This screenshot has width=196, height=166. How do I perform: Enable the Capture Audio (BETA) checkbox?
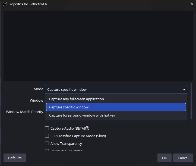pos(47,128)
